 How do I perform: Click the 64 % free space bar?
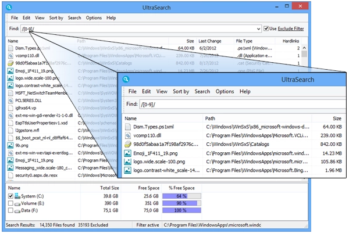point(181,196)
